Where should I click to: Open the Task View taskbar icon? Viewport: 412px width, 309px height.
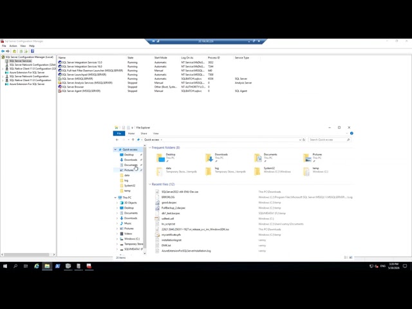(26, 266)
